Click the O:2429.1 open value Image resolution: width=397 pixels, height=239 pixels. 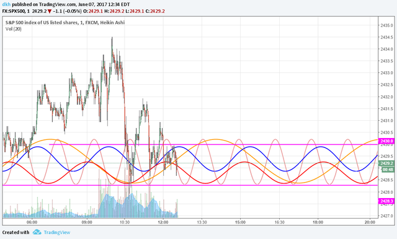click(93, 11)
